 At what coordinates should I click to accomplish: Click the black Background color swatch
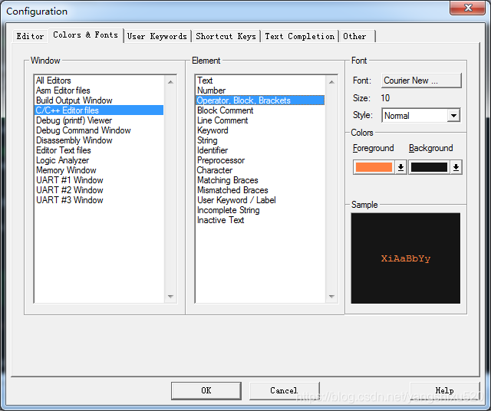coord(429,167)
